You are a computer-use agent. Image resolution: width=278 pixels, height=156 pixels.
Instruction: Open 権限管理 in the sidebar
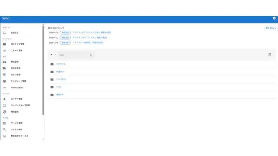[15, 112]
